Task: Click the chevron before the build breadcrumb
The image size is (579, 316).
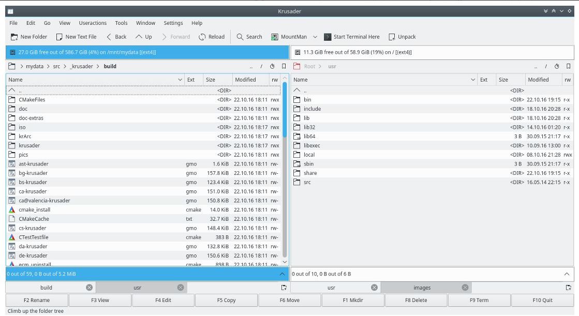Action: [x=99, y=66]
